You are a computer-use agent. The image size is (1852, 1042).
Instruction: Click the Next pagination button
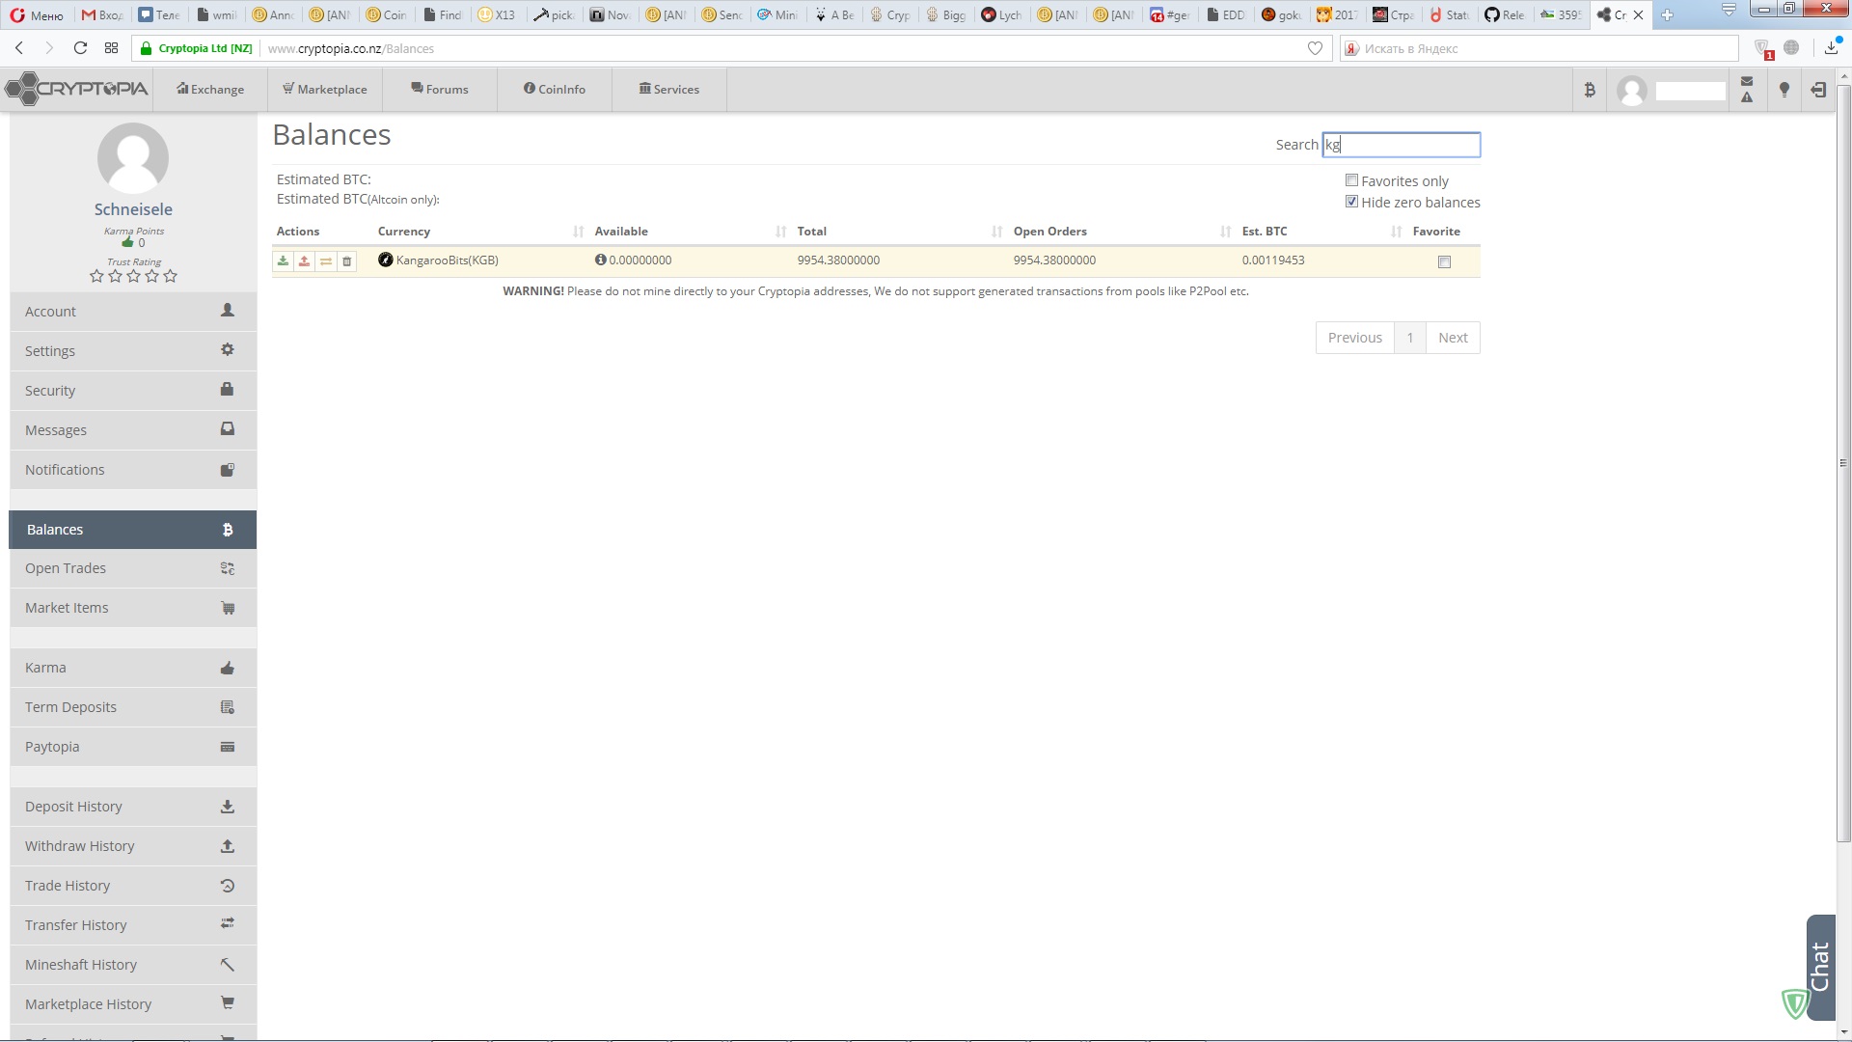pos(1453,338)
